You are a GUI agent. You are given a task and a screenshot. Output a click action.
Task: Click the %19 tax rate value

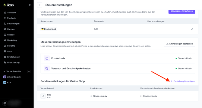tap(96, 29)
